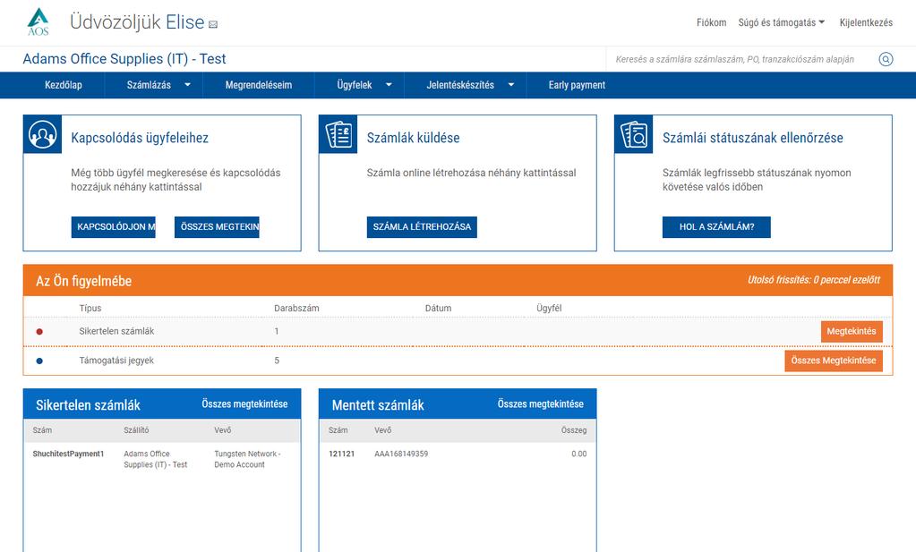Click Összes Megtekintése for Támogatási jegyek
Viewport: 916px width, 552px height.
tap(834, 361)
